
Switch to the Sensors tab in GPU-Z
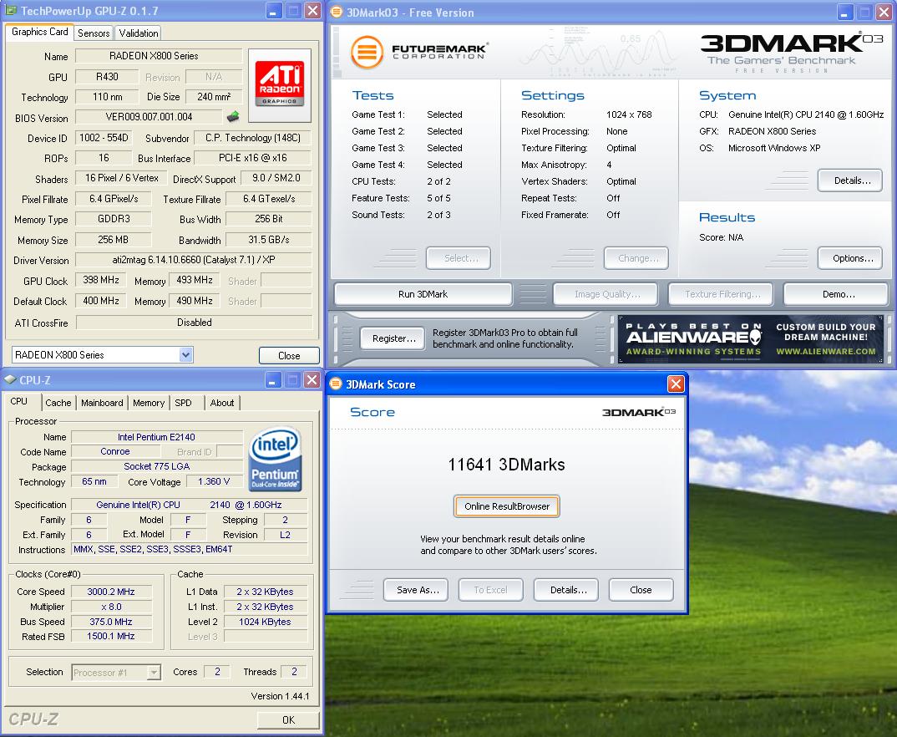94,33
